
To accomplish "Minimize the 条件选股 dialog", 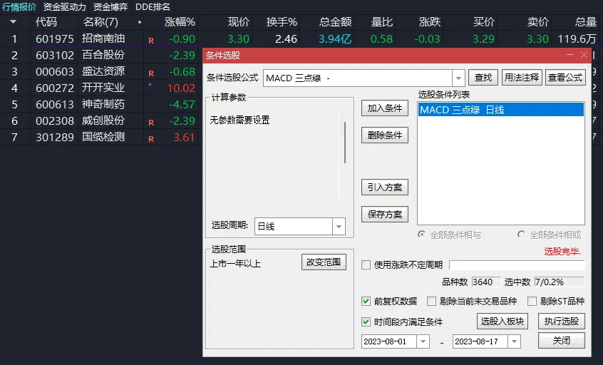I will 570,55.
